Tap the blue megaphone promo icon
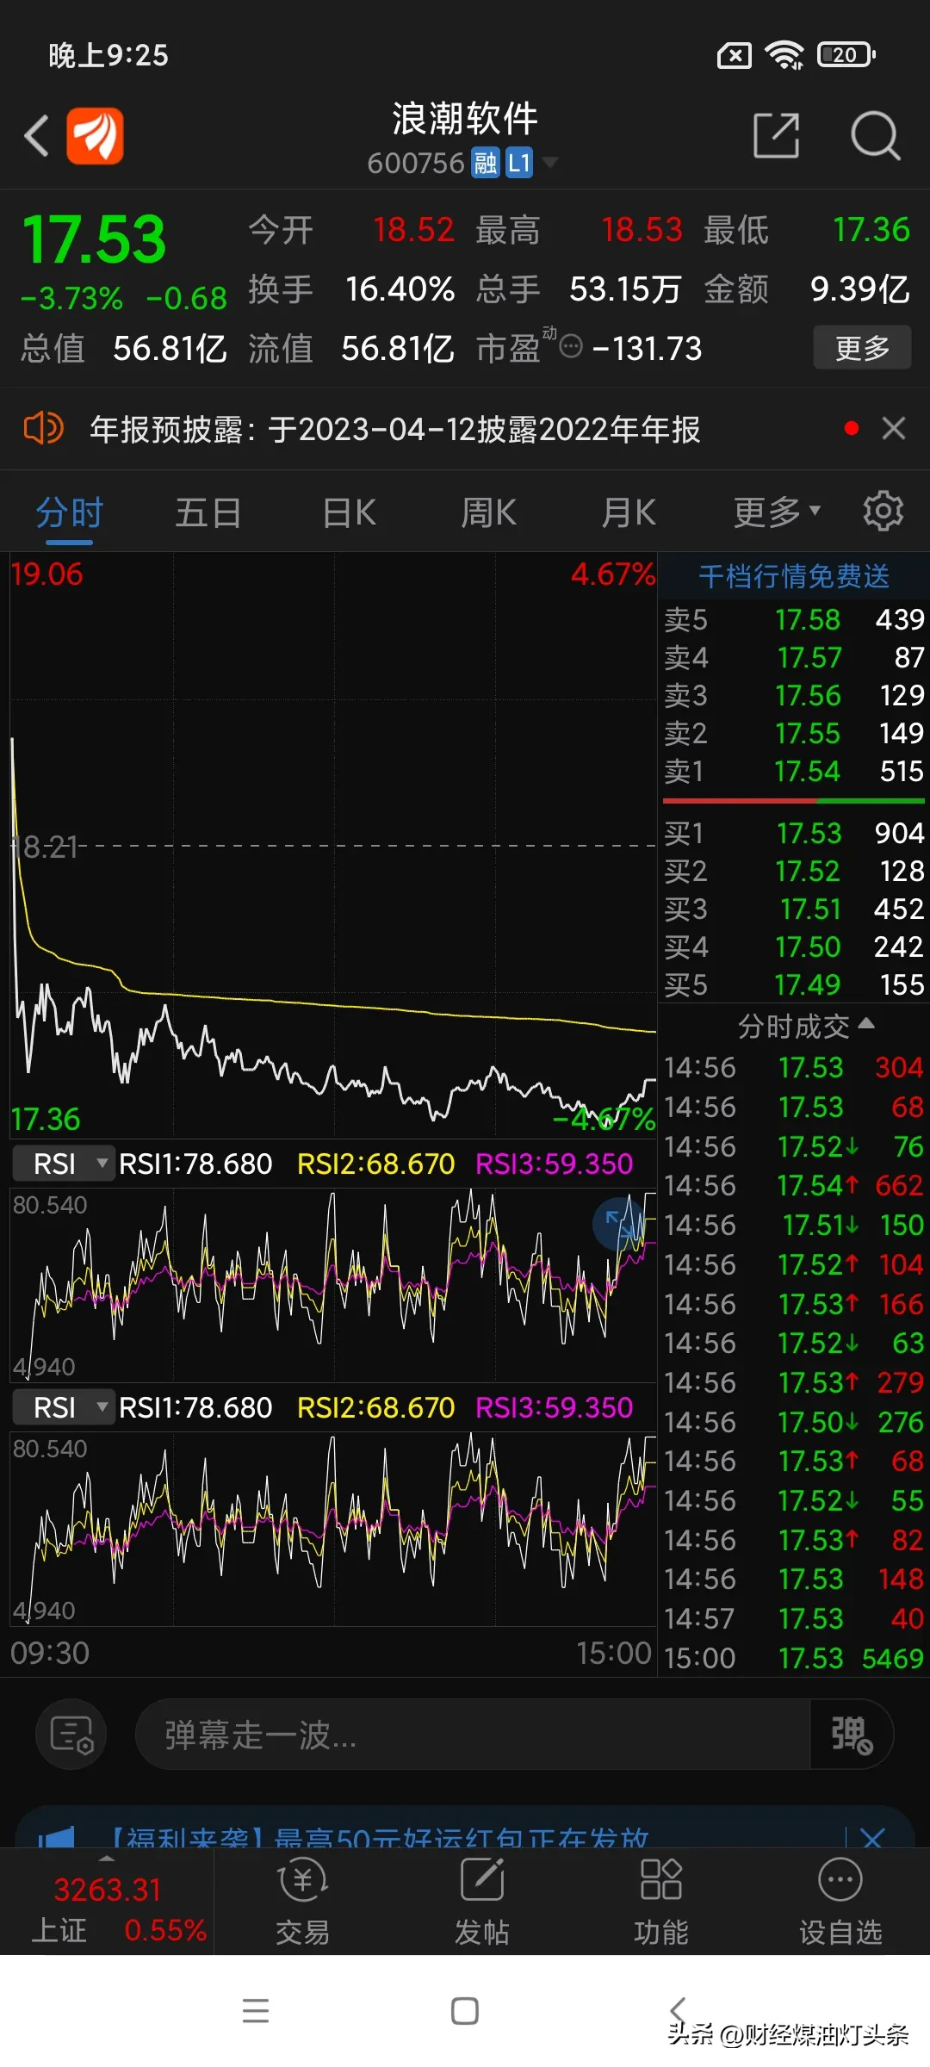Image resolution: width=930 pixels, height=2067 pixels. 57,1838
